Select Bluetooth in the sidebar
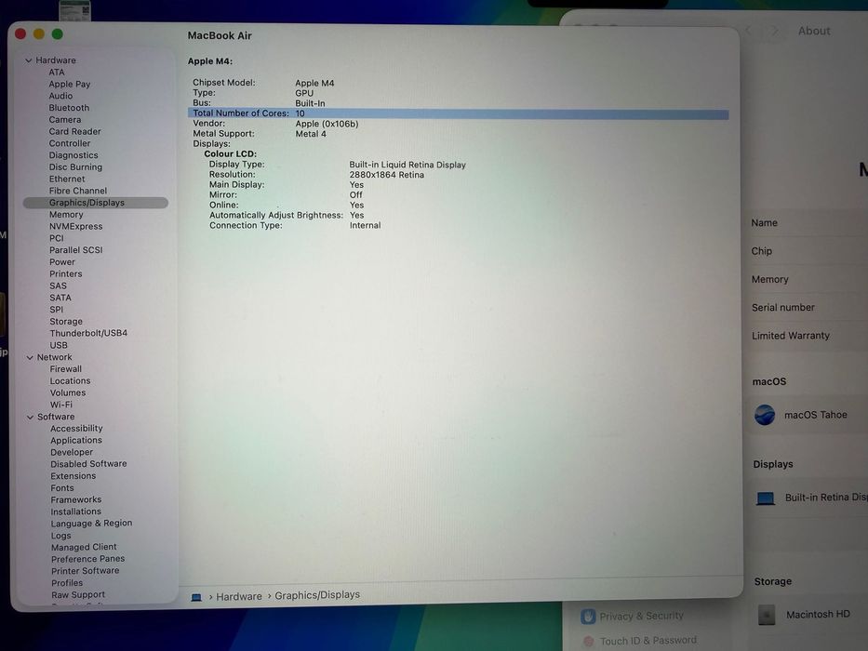This screenshot has height=651, width=868. click(x=69, y=108)
